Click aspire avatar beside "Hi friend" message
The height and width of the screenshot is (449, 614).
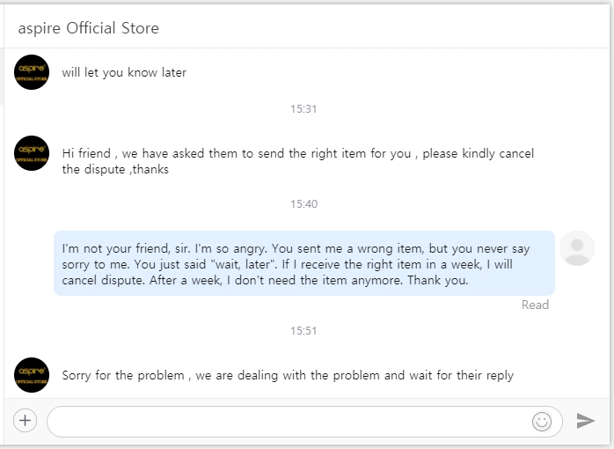32,153
